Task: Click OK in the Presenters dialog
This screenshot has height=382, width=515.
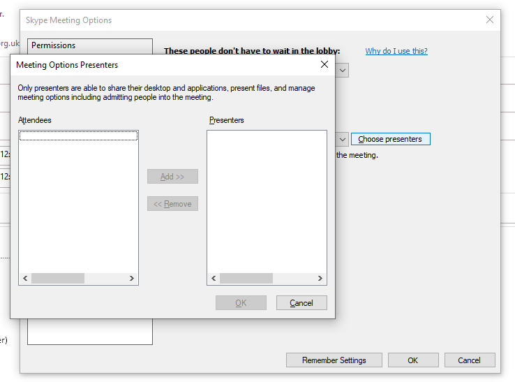Action: (241, 303)
